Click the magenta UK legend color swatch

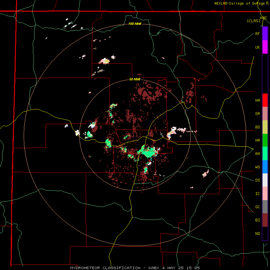pos(265,47)
